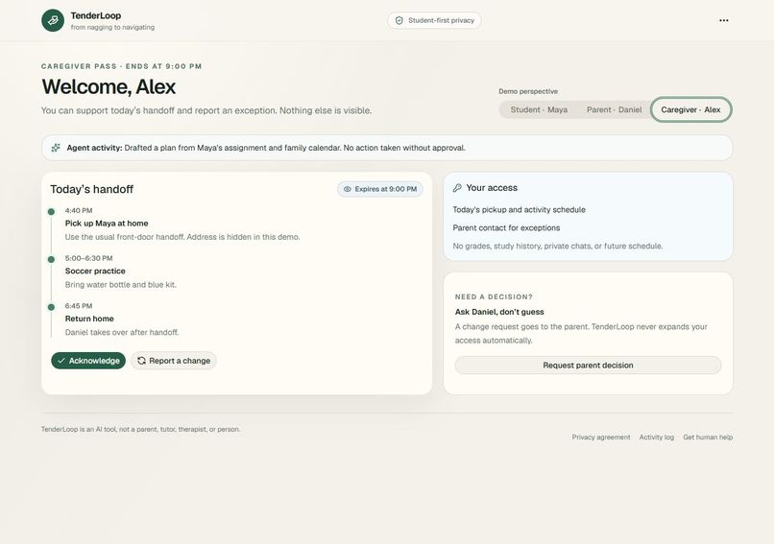Viewport: 774px width, 544px height.
Task: Click Request parent decision
Action: pos(588,366)
